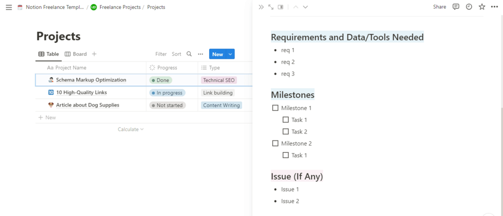
Task: View page update history clock
Action: [469, 7]
